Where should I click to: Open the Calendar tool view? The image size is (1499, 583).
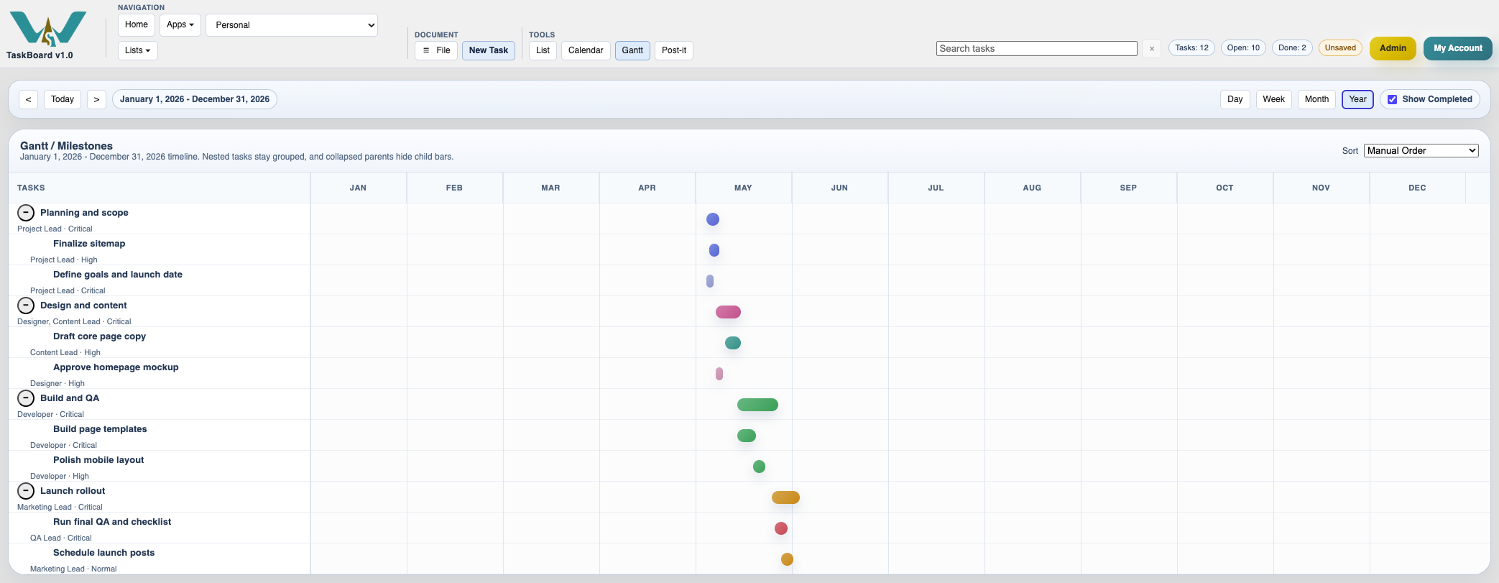click(x=586, y=50)
